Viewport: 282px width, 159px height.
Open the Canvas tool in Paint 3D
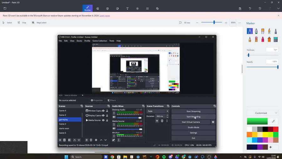point(148,8)
